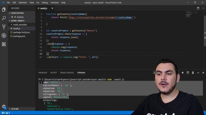Viewport: 206px width, 115px height.
Task: Click 'console.log(response)' on line 14
Action: pyautogui.click(x=64, y=47)
